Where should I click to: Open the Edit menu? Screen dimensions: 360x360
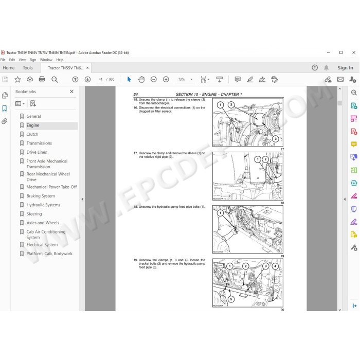(12, 60)
